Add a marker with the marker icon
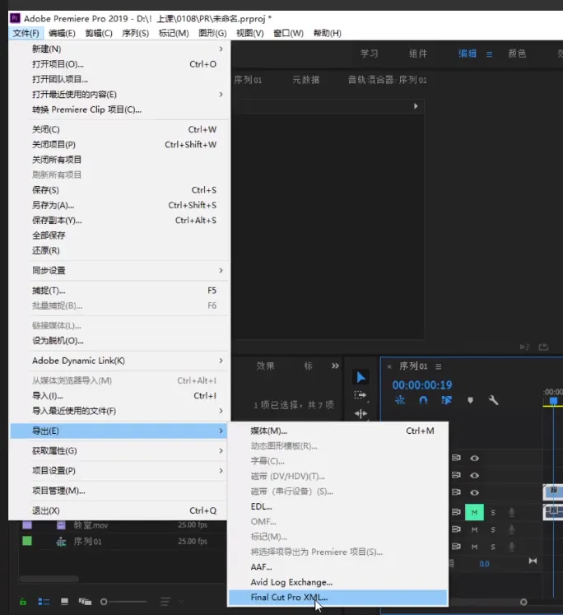Viewport: 563px width, 615px height. tap(471, 400)
